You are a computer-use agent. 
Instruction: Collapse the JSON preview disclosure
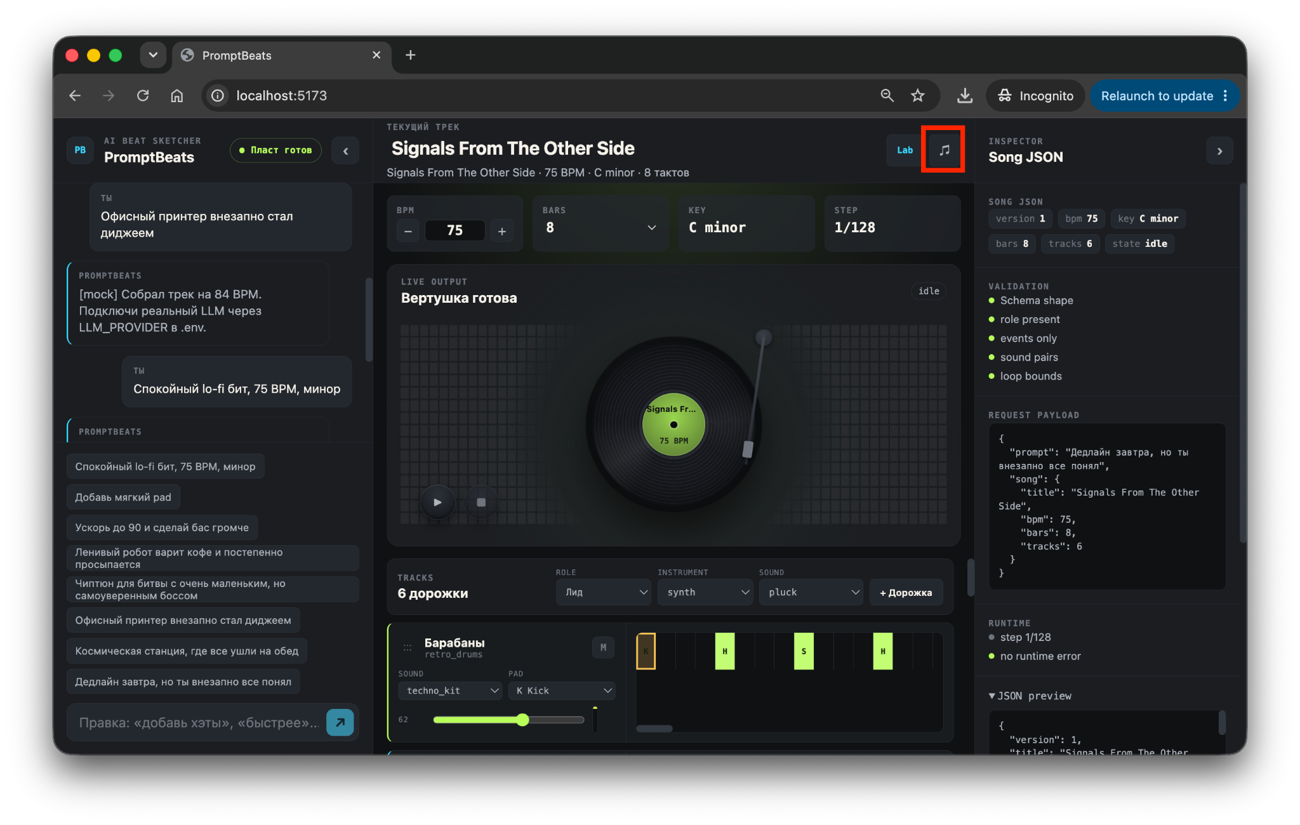1030,696
